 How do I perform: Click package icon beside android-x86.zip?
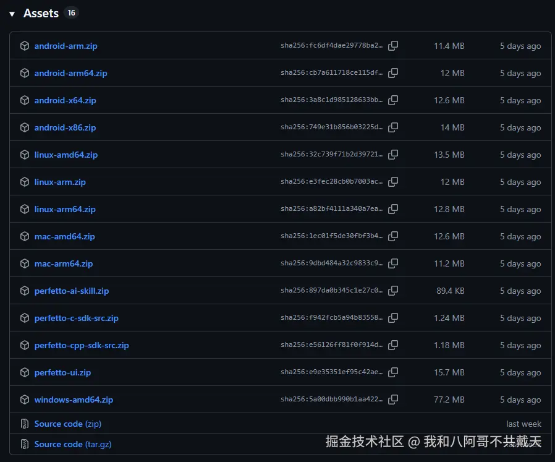pos(25,127)
